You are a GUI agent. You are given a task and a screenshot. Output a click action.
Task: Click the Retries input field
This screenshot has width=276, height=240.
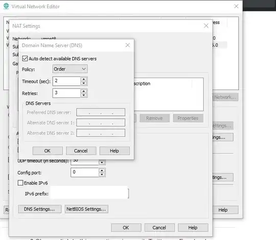click(66, 93)
